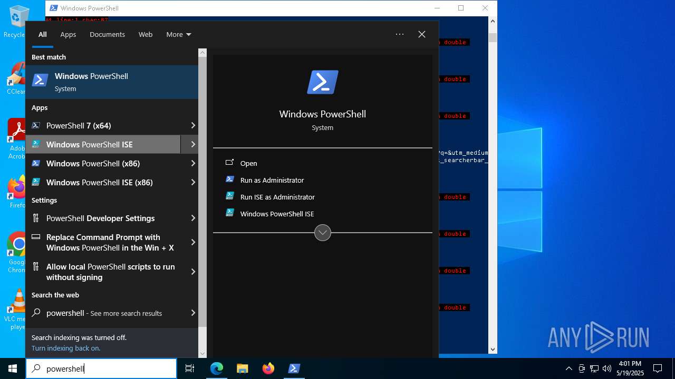Click the powershell search input box
The width and height of the screenshot is (675, 379).
101,368
